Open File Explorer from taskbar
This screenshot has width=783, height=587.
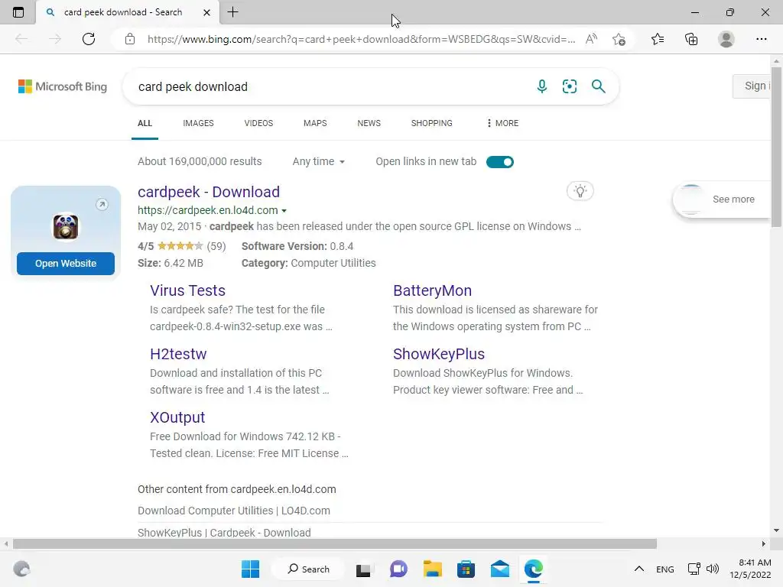point(433,569)
